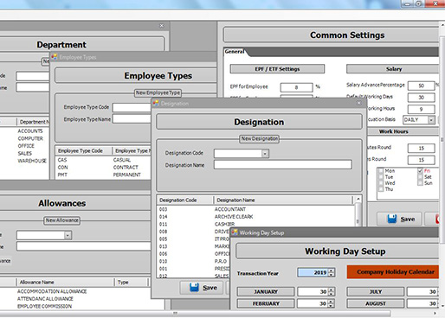Click the Allowances name input field
Image resolution: width=445 pixels, height=318 pixels.
click(x=84, y=246)
